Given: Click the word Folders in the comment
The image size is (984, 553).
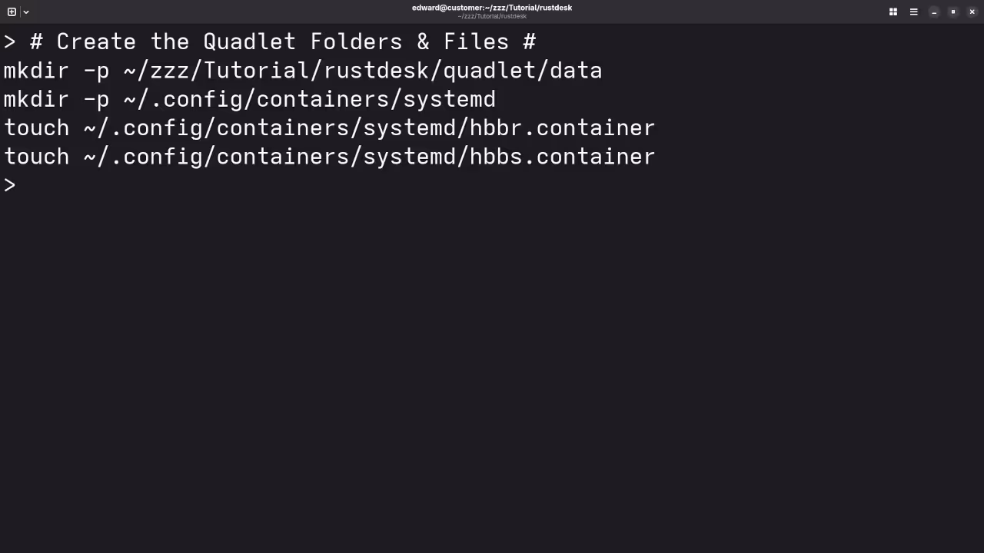Looking at the screenshot, I should pyautogui.click(x=356, y=41).
